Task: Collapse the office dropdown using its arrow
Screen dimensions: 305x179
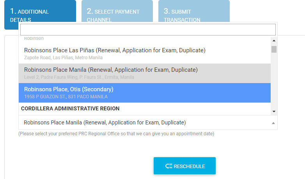Action: click(273, 123)
